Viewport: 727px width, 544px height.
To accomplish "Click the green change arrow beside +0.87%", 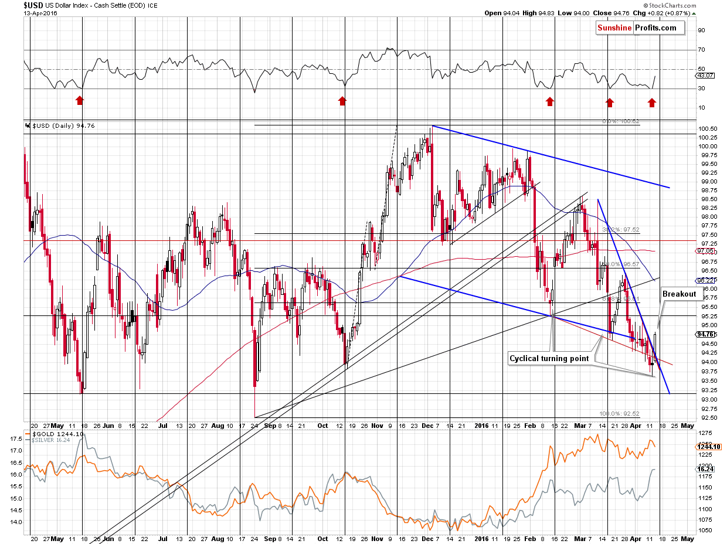I will point(694,13).
